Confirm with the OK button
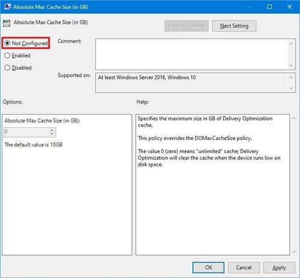This screenshot has height=278, width=300. coord(208,267)
